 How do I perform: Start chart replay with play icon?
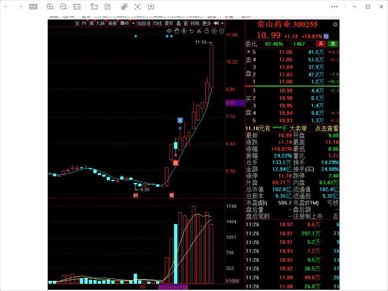point(184,31)
